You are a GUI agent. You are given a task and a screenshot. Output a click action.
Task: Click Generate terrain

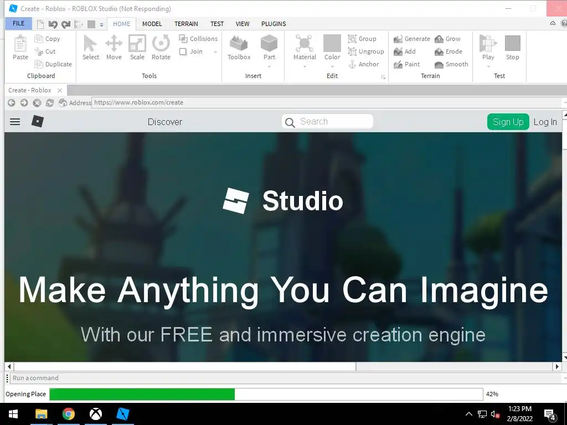point(412,39)
